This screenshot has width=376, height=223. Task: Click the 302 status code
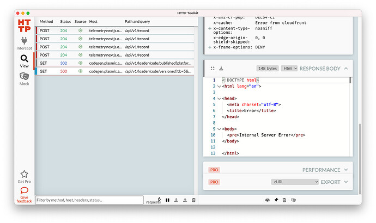[x=64, y=63]
